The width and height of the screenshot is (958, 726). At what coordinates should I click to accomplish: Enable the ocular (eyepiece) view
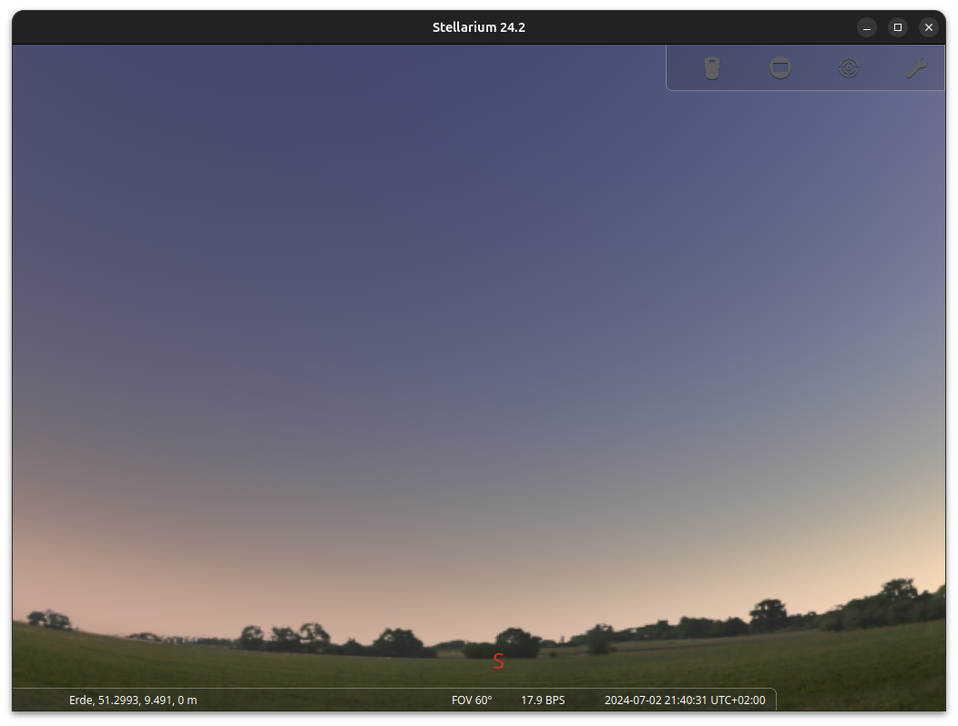(712, 68)
